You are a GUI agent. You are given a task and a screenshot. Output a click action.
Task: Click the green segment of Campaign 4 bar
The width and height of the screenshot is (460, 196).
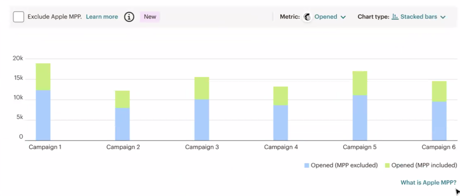coord(281,96)
